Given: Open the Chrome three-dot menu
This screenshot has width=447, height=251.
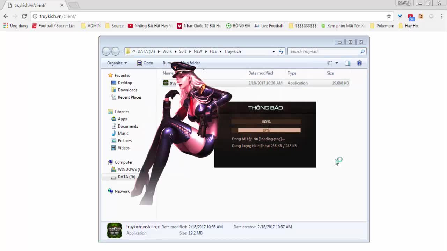Looking at the screenshot, I should [x=442, y=16].
